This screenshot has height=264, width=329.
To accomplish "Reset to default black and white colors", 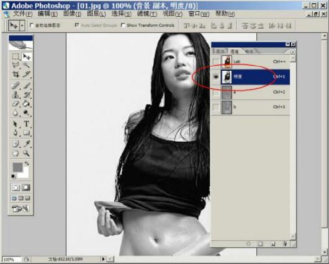I will (13, 176).
